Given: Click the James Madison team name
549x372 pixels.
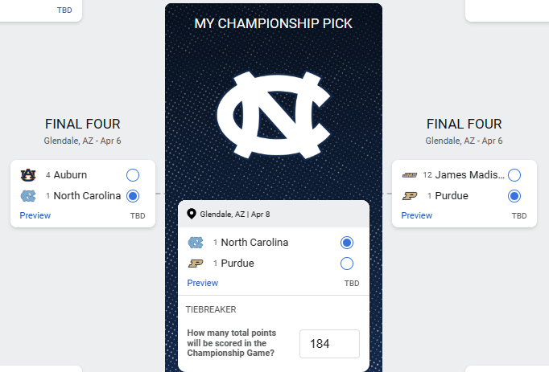Looking at the screenshot, I should [470, 175].
